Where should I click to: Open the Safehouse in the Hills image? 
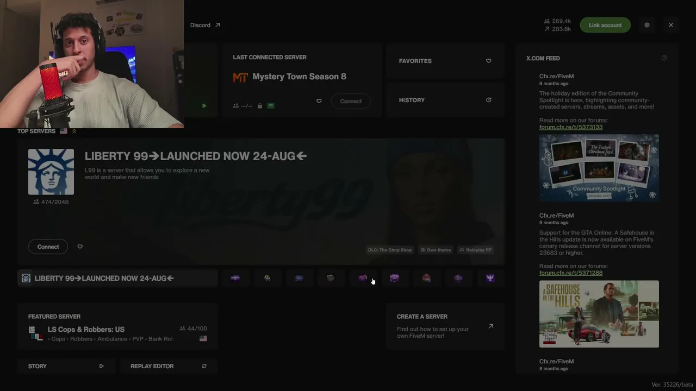coord(599,314)
